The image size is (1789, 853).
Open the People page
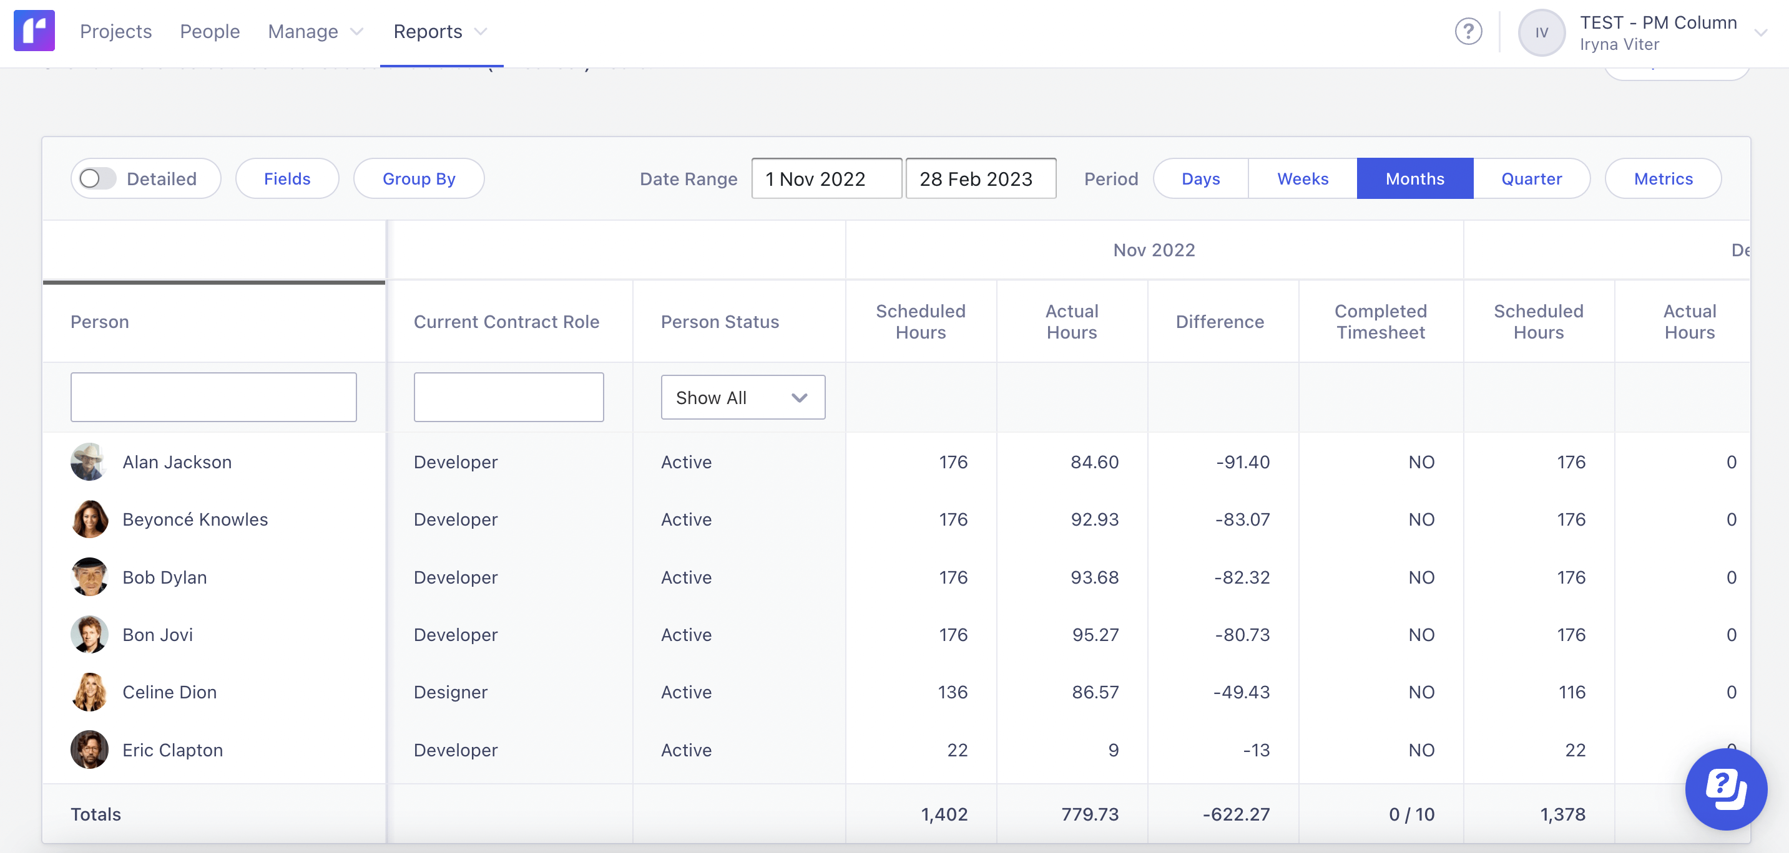coord(210,32)
